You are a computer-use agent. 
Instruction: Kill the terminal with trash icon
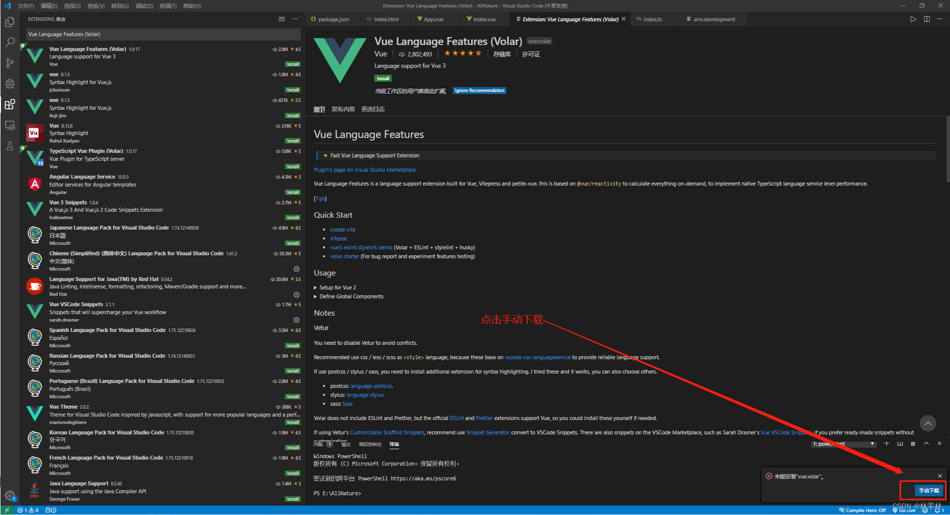[x=913, y=444]
